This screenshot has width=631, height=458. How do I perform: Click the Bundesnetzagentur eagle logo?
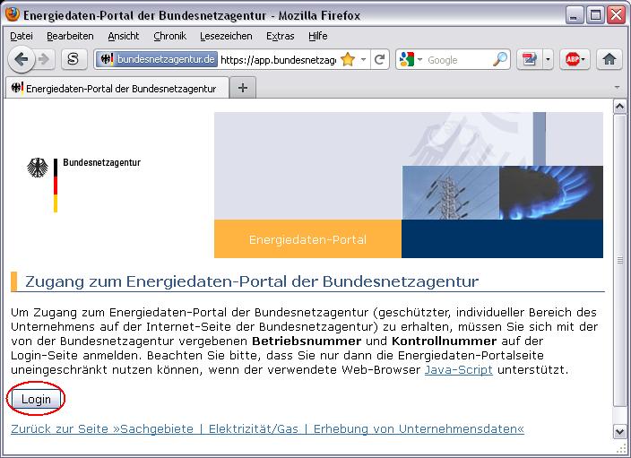38,168
